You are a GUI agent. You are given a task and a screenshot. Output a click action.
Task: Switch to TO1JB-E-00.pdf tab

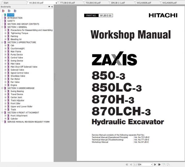(x=93, y=3)
